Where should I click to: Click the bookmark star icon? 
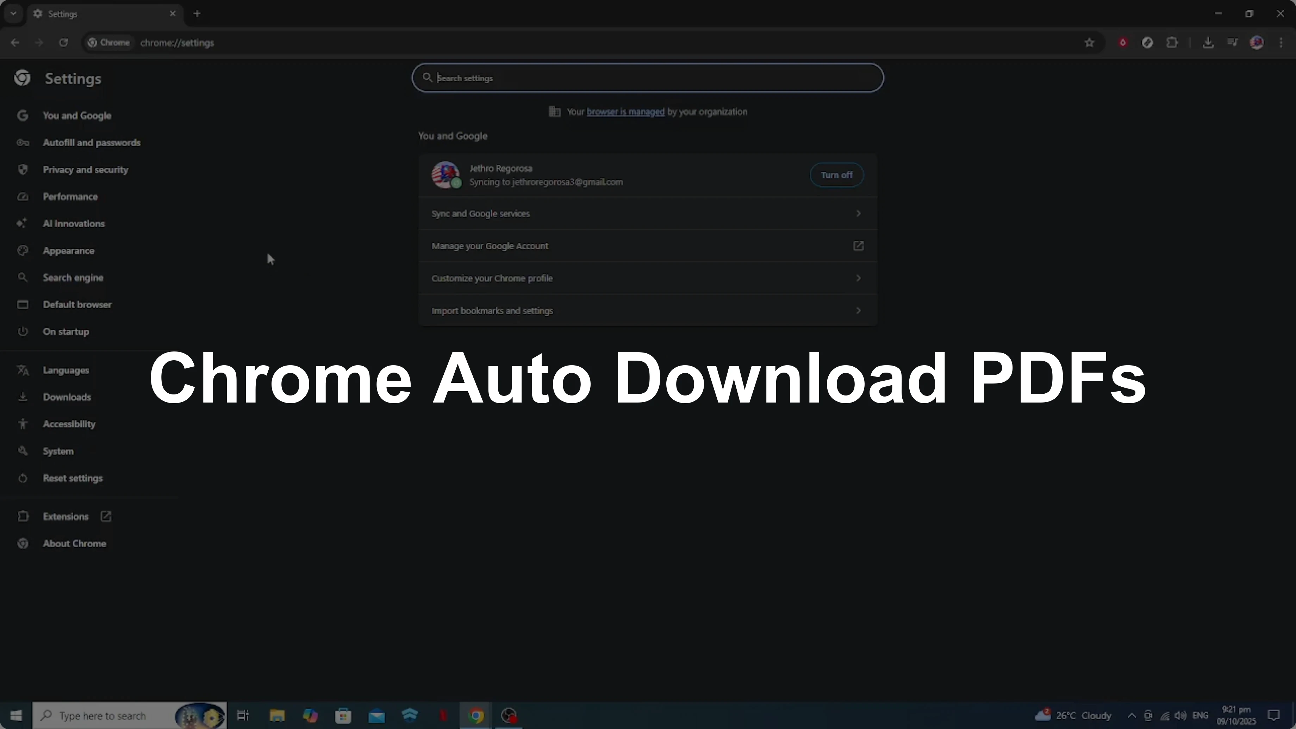pos(1089,43)
